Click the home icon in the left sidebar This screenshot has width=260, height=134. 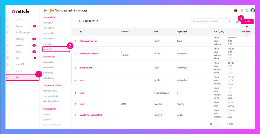[x=8, y=20]
